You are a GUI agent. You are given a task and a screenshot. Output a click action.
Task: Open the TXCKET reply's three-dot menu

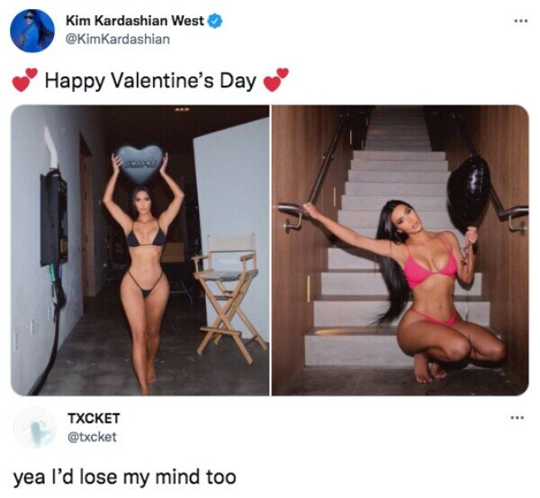(517, 418)
